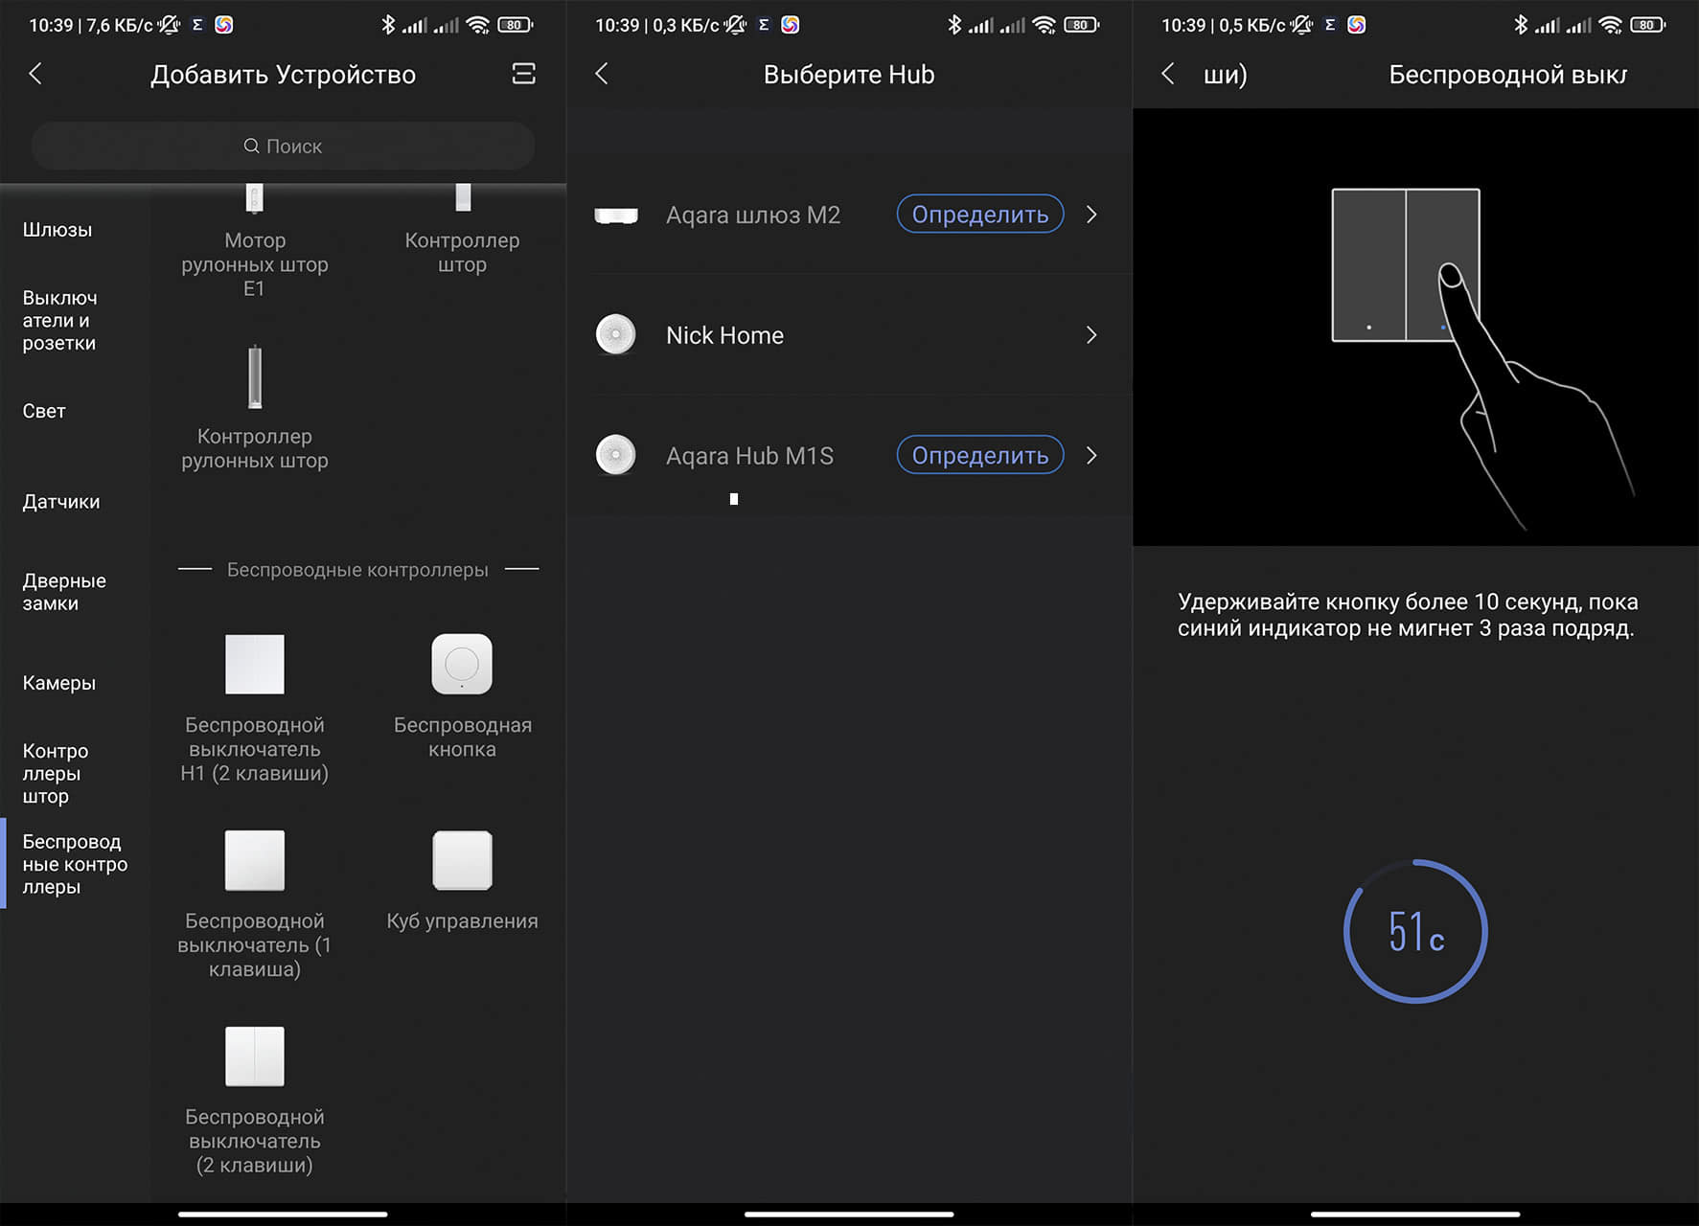Open Aqara M2 gateway chevron arrow

(1091, 215)
